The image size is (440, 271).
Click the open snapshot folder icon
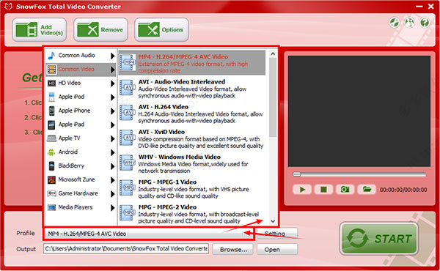(367, 190)
